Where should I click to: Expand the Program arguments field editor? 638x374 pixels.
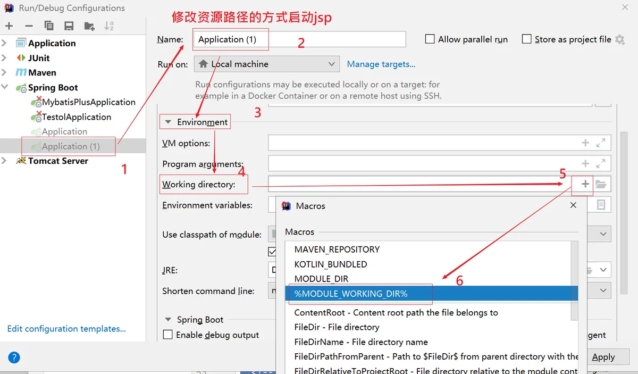point(601,164)
